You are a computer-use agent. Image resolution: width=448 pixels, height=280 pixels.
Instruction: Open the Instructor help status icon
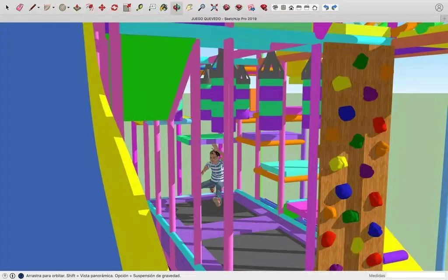point(21,276)
